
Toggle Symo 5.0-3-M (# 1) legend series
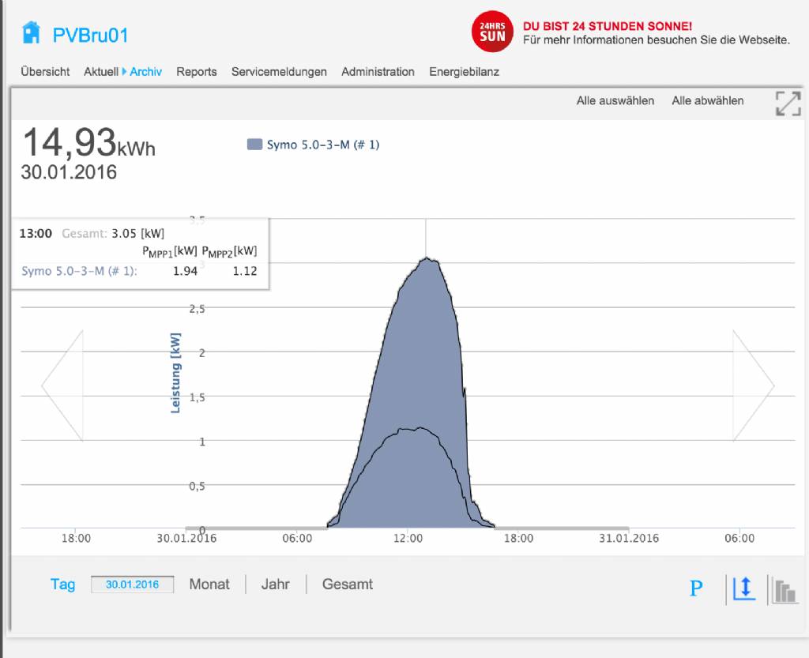click(x=314, y=145)
